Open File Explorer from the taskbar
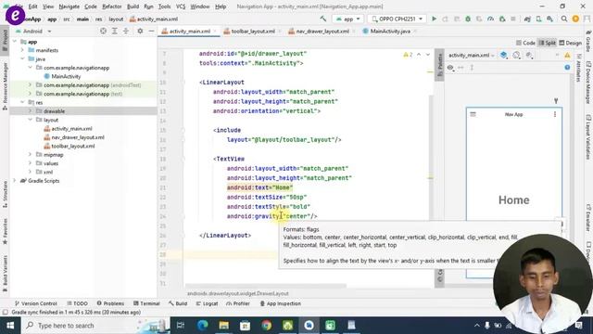 coord(224,326)
